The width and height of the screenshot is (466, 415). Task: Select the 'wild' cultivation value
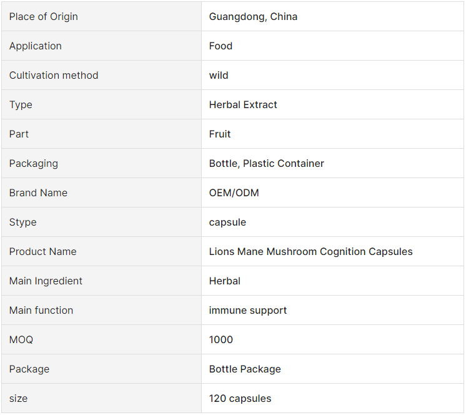(219, 75)
